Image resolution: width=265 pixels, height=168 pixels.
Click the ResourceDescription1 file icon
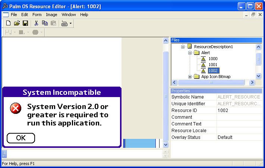coord(190,46)
